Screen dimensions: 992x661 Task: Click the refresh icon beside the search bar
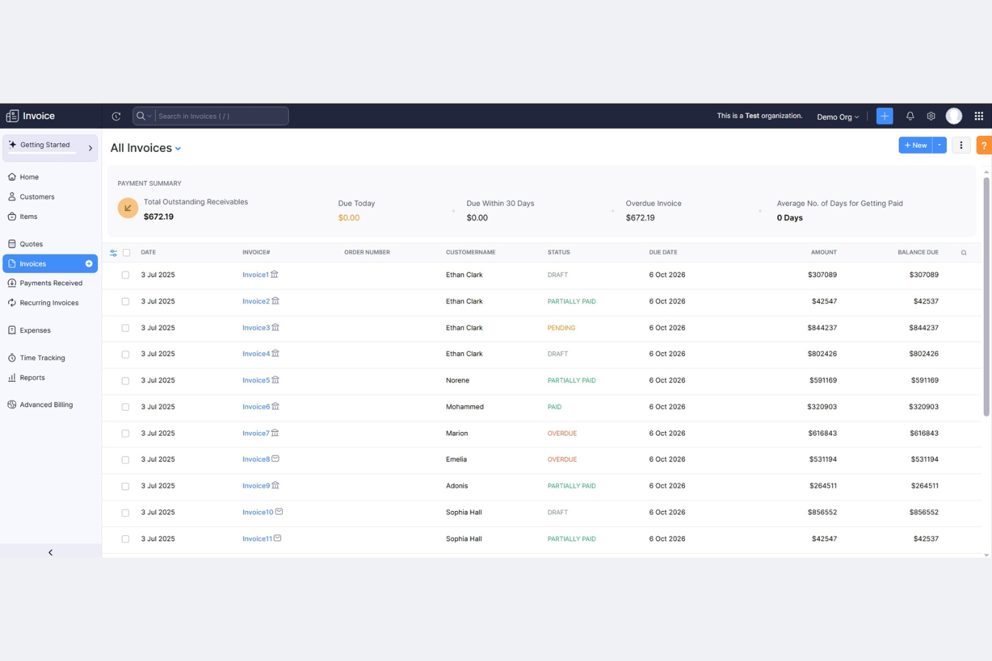point(116,116)
